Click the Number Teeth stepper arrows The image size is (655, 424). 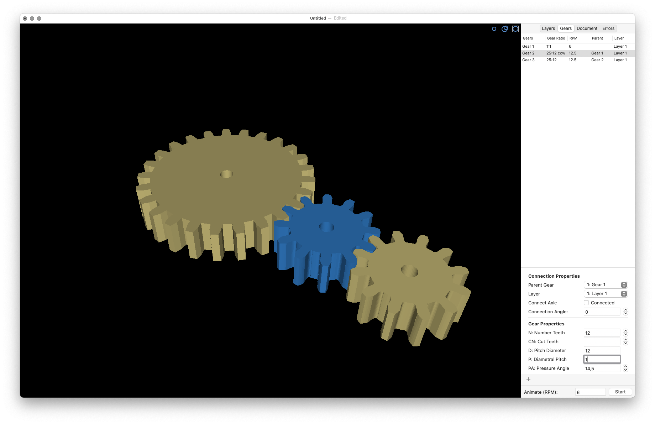[625, 333]
